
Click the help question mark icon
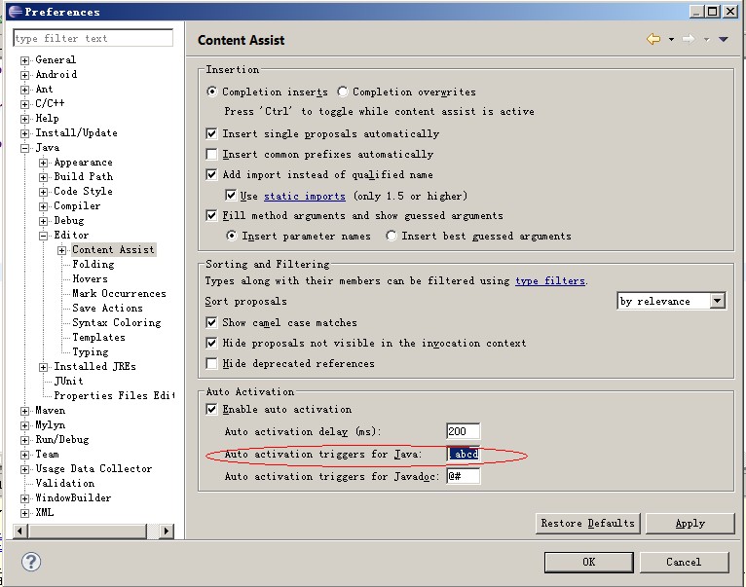(31, 562)
